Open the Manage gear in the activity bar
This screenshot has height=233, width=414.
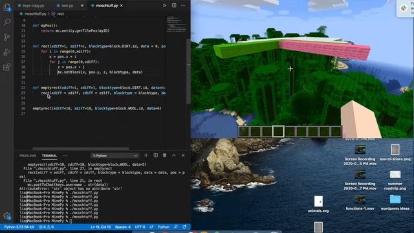[7, 216]
